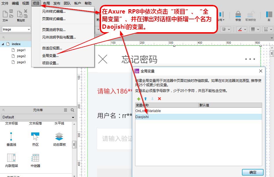This screenshot has height=177, width=274.
Task: Select the index page
Action: coord(16,44)
